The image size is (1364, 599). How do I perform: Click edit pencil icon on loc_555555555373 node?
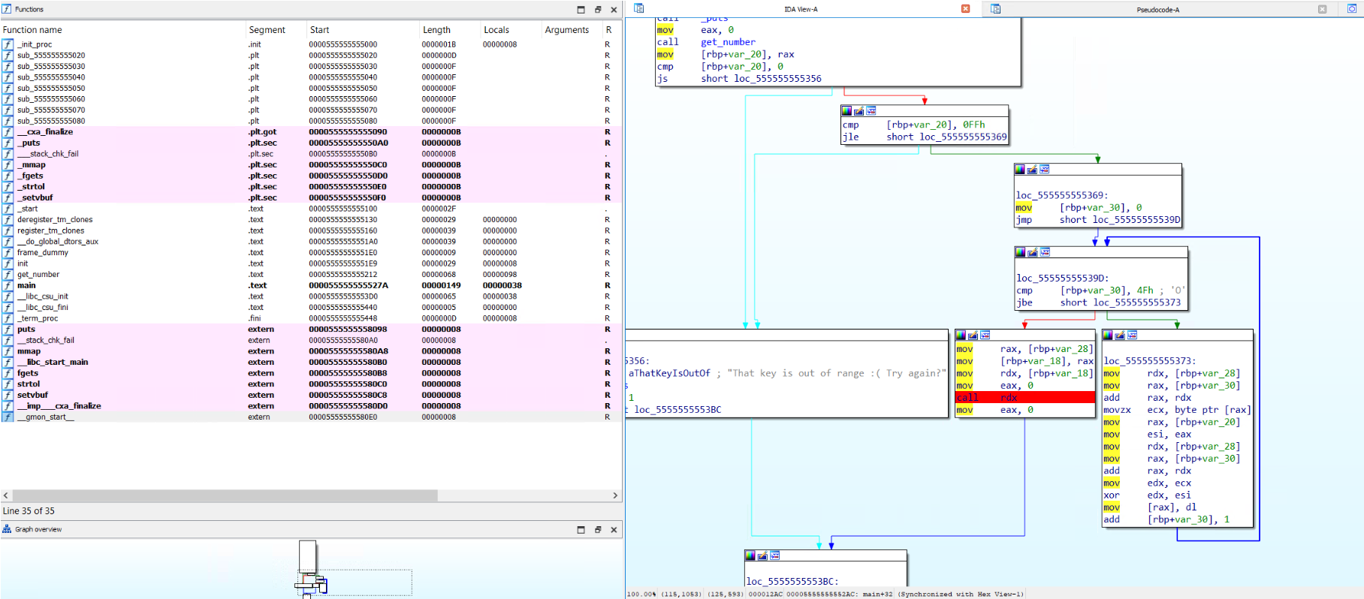pyautogui.click(x=1121, y=335)
